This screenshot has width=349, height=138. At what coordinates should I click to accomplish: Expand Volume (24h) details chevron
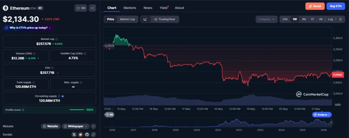[38, 58]
